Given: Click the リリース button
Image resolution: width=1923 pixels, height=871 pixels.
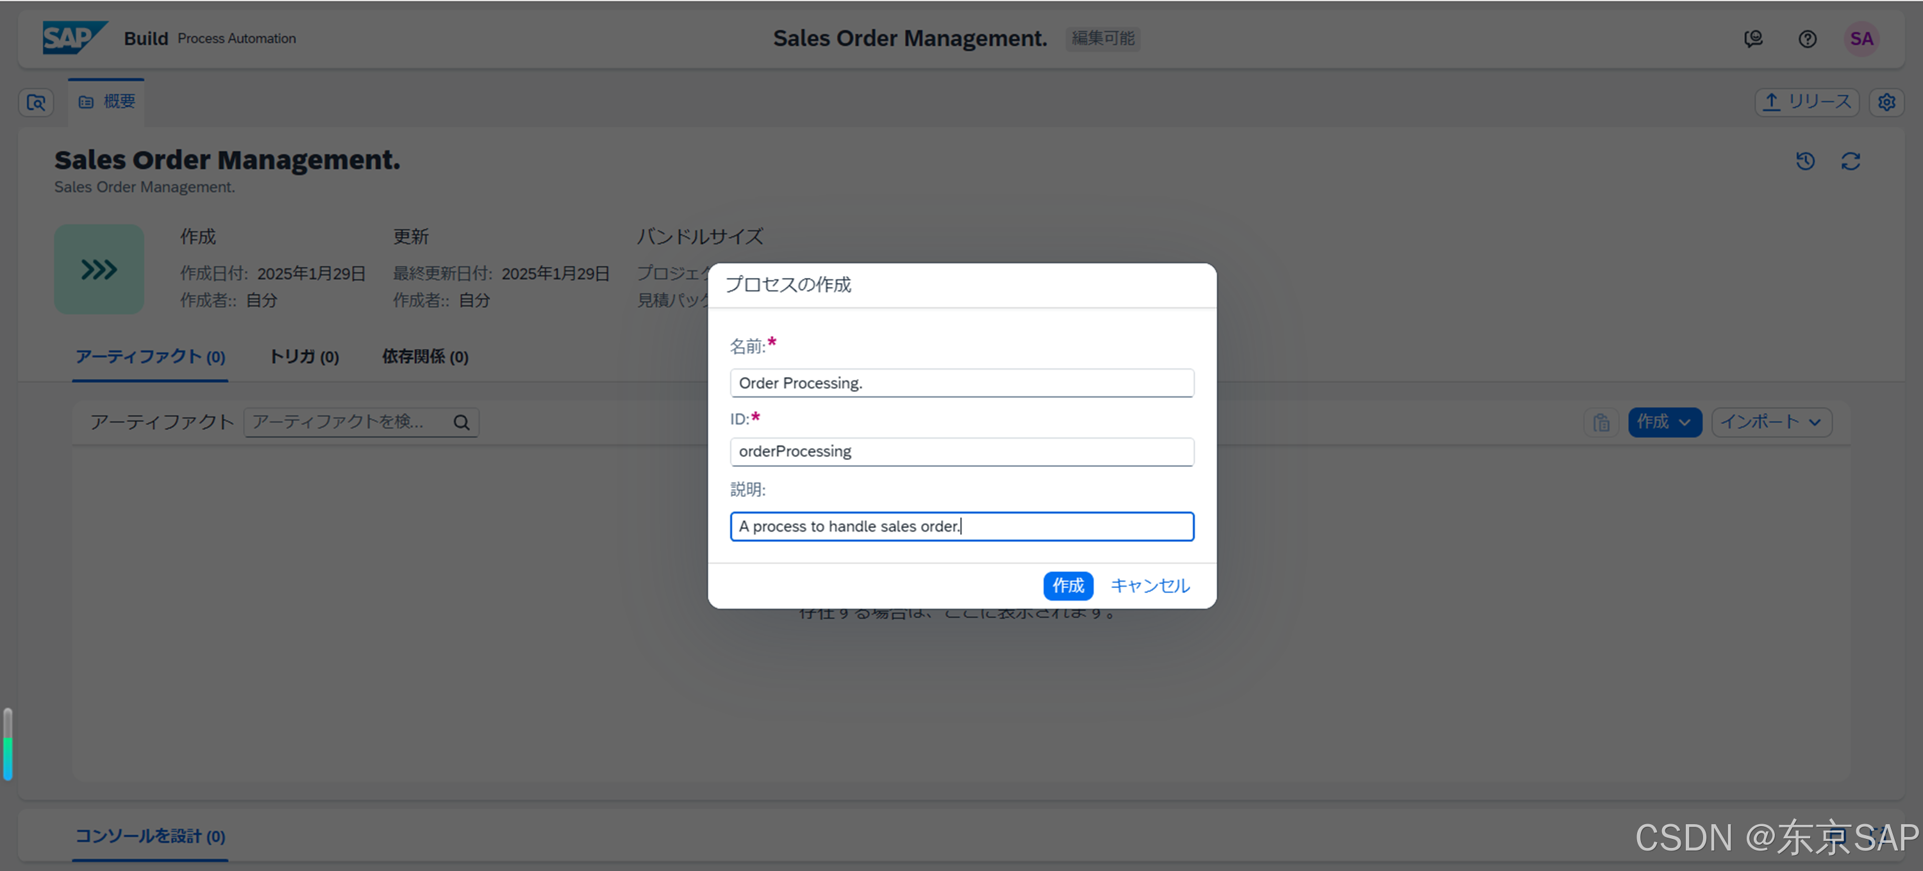Looking at the screenshot, I should [x=1806, y=102].
